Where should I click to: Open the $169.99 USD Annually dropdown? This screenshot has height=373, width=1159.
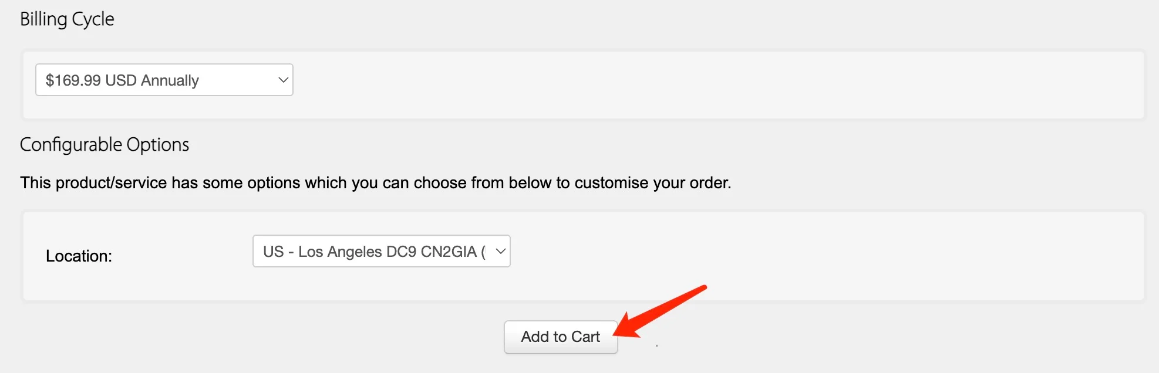pos(164,80)
